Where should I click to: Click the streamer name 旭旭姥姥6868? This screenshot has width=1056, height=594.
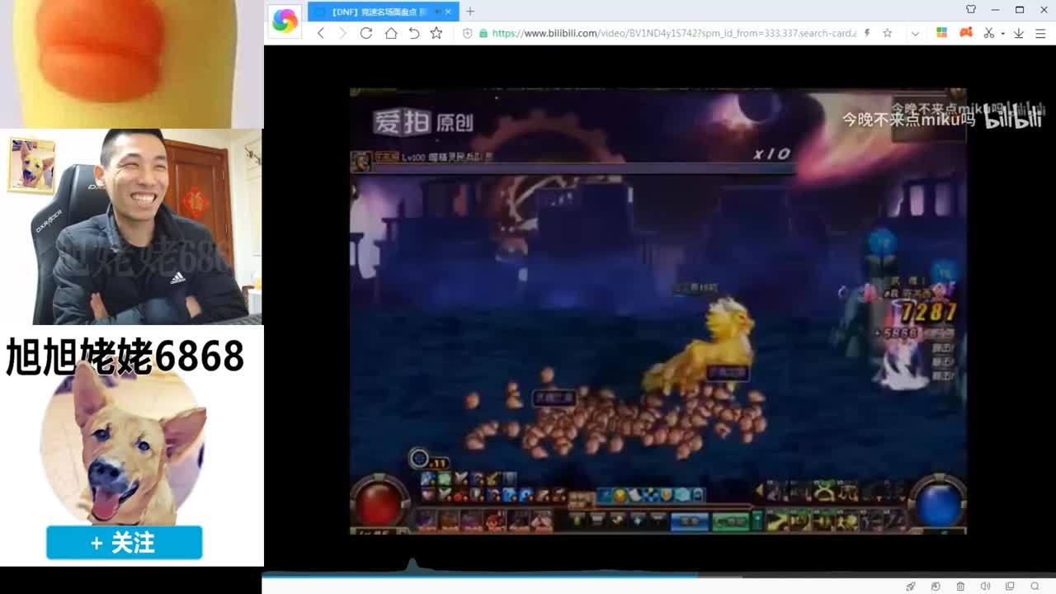(x=125, y=356)
